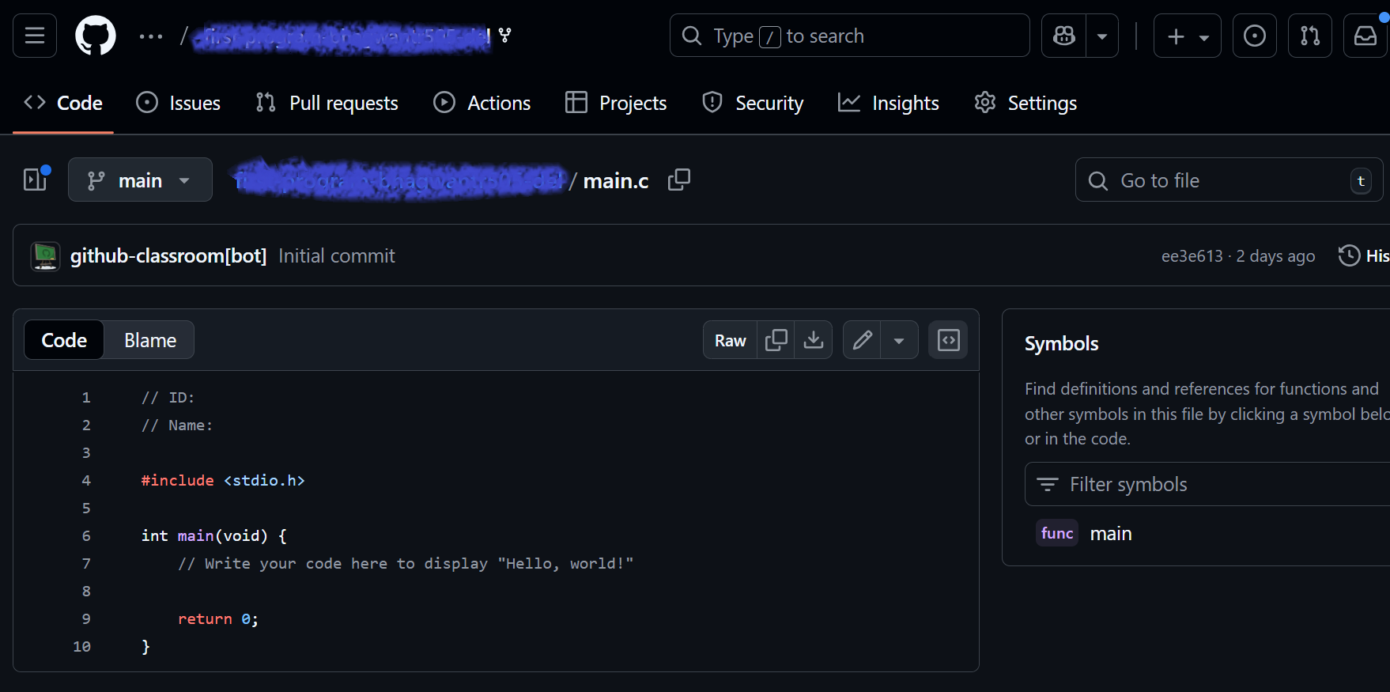Expand the main branch dropdown
This screenshot has width=1390, height=692.
[140, 180]
